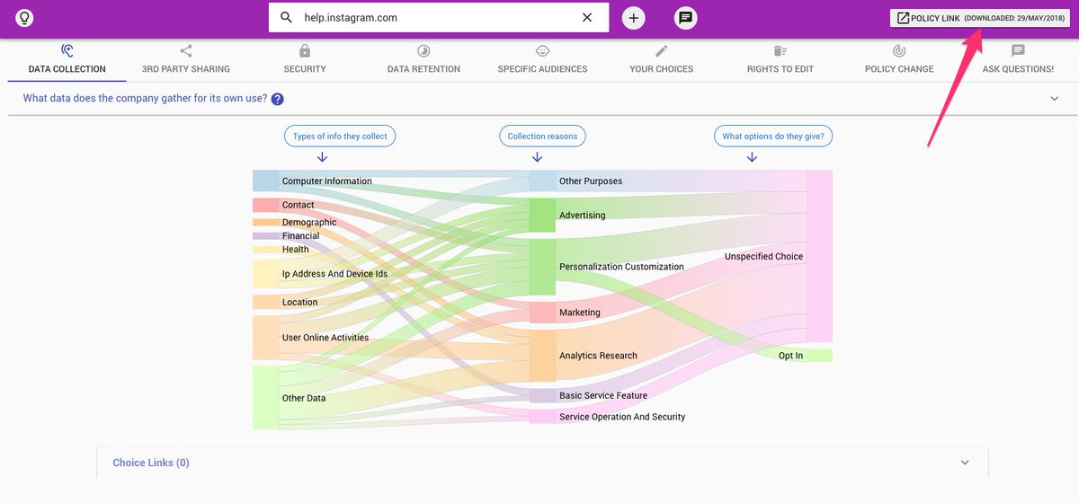Viewport: 1079px width, 503px height.
Task: Select the Demographic orange node
Action: (266, 222)
